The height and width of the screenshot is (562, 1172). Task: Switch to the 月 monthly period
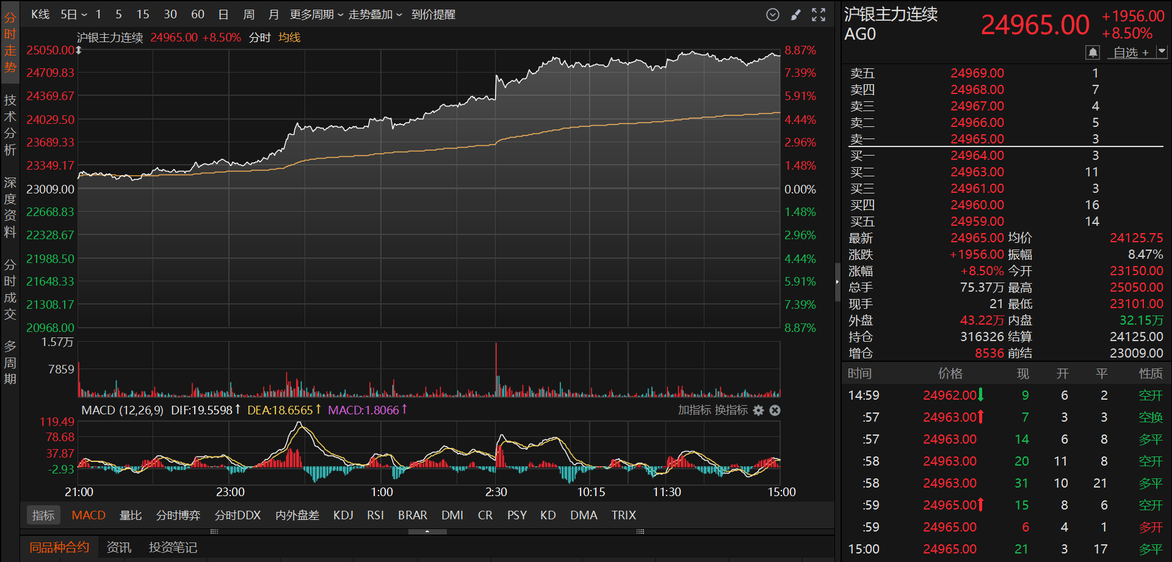(273, 15)
